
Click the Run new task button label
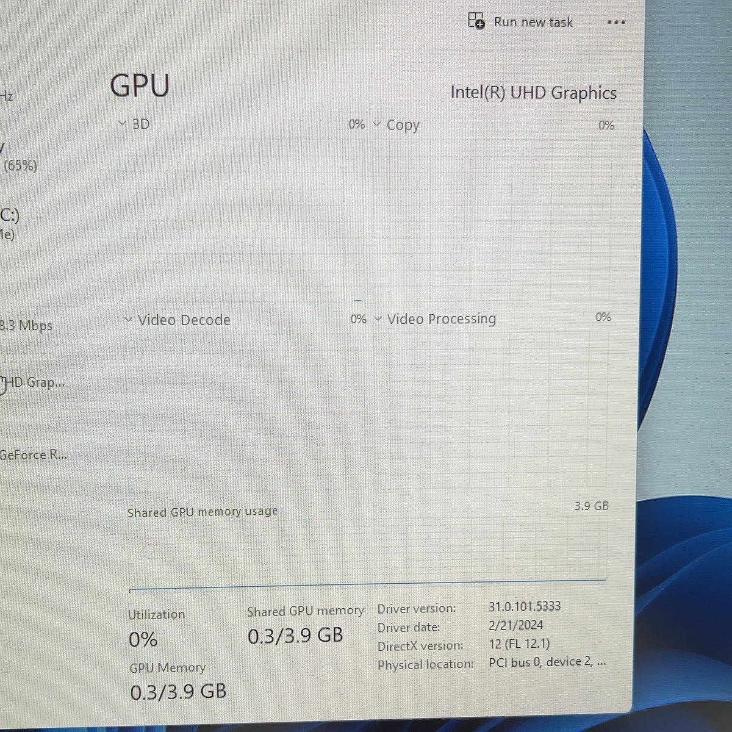pyautogui.click(x=533, y=22)
